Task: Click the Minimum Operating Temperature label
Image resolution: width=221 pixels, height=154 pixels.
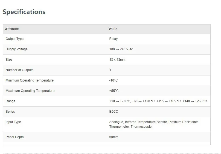Action: coord(30,80)
